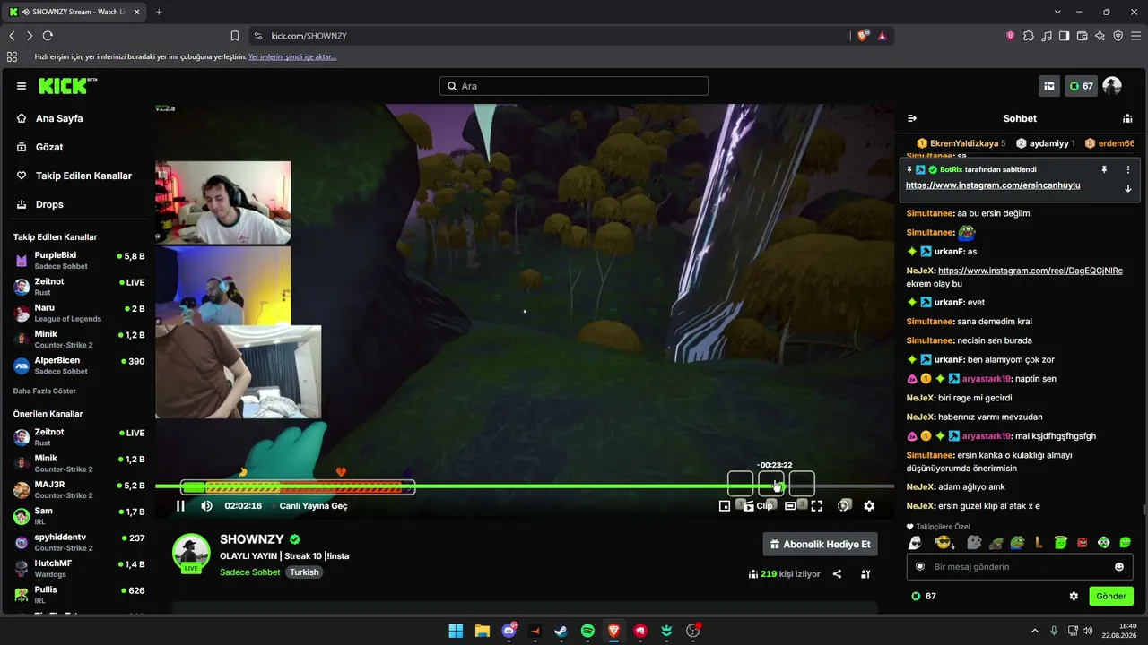Open Leo AI sparkle icon
1148x645 pixels.
(1100, 36)
